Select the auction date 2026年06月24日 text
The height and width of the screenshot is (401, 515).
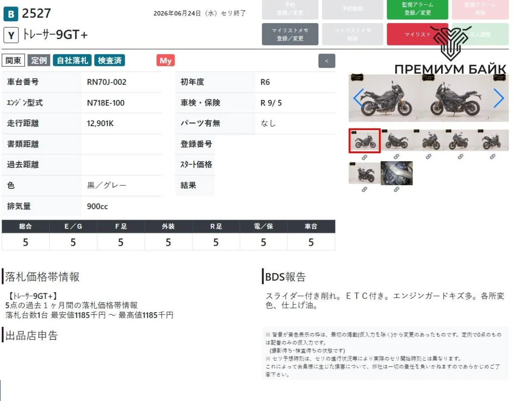177,13
